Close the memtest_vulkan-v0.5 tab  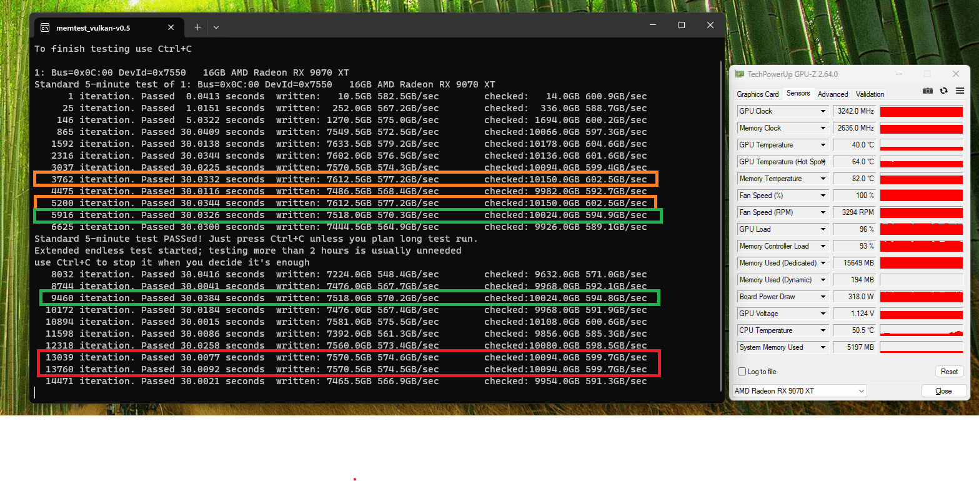pos(171,27)
